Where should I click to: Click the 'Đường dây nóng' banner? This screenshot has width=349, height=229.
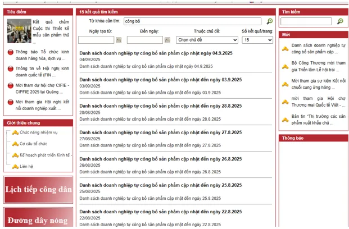click(x=38, y=217)
